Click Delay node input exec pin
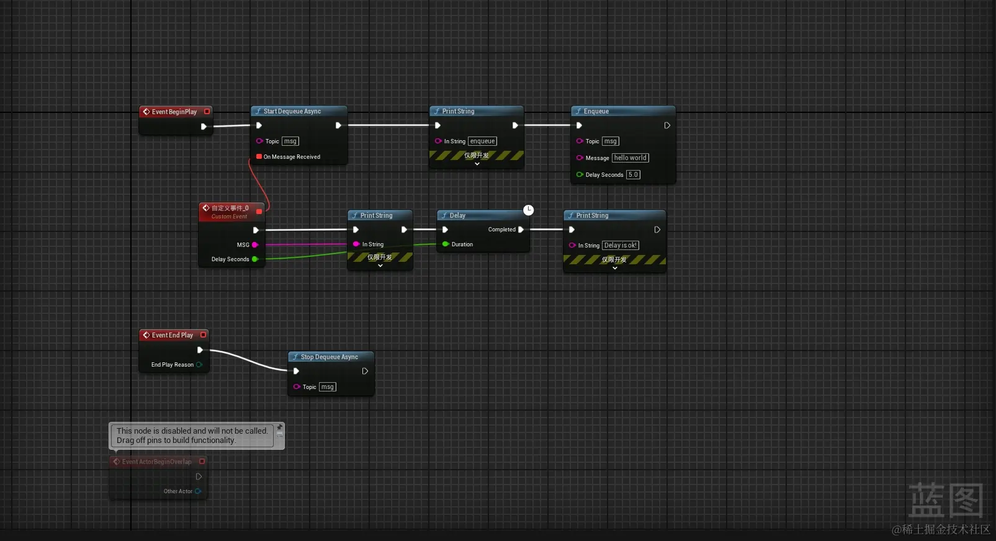996x541 pixels. pos(445,230)
